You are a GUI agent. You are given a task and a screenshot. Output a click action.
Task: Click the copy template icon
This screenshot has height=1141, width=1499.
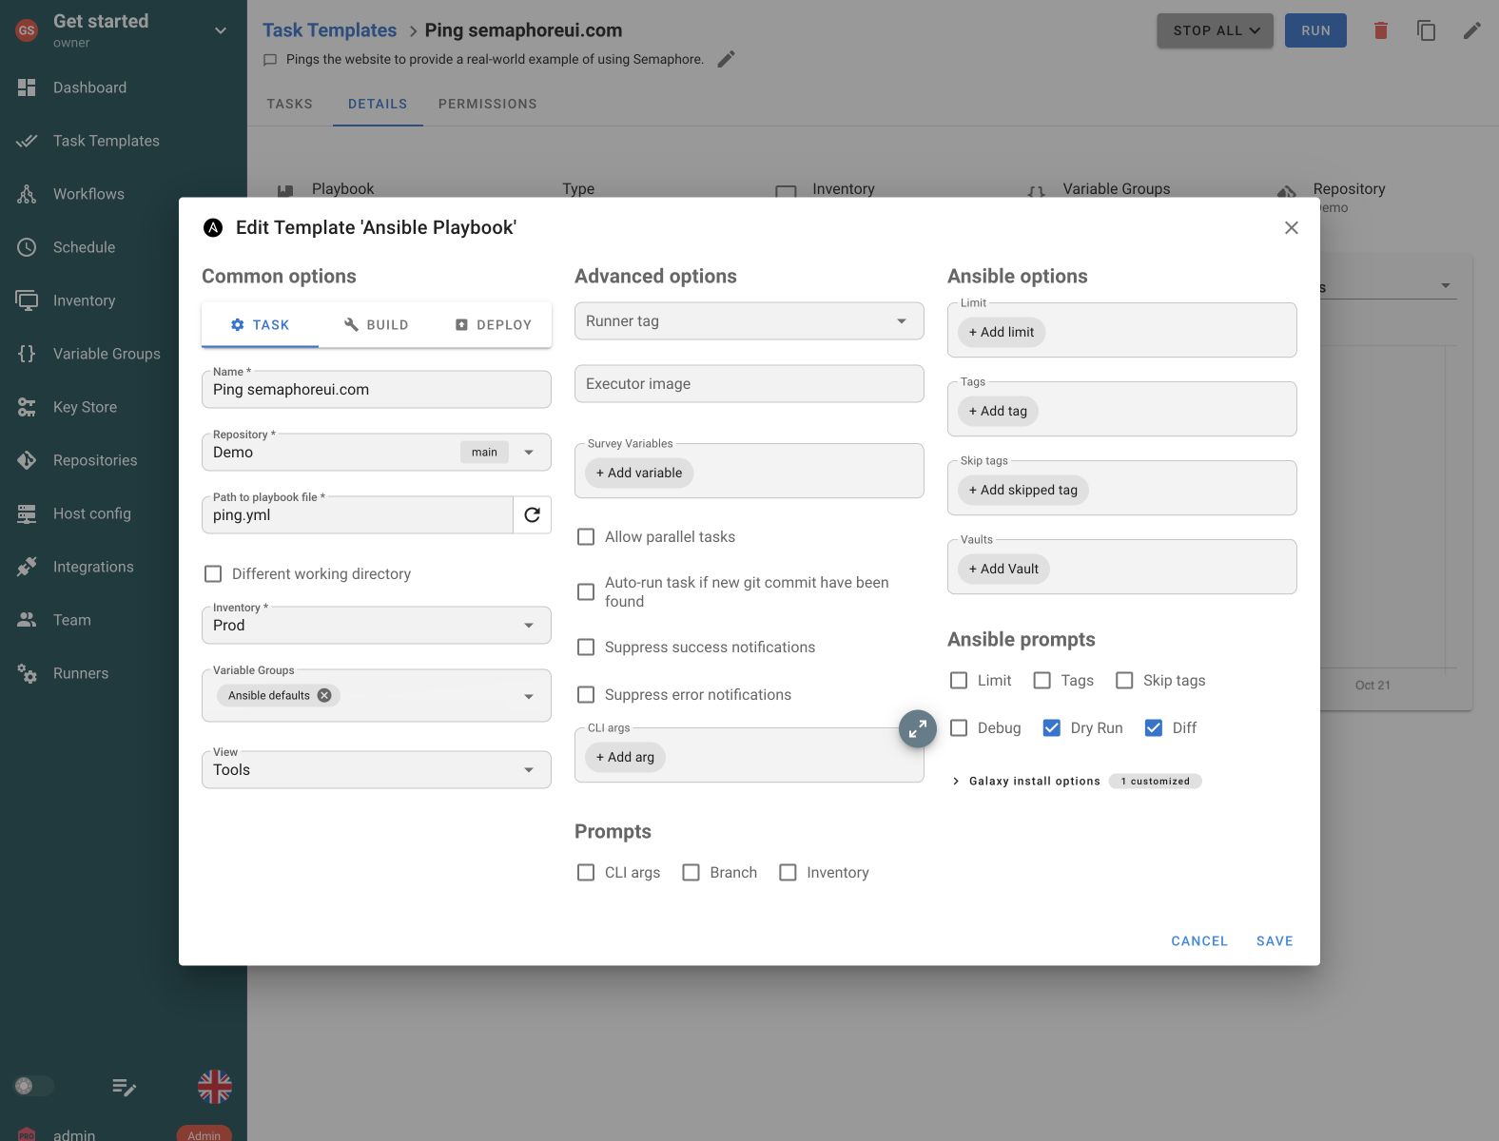pos(1426,30)
